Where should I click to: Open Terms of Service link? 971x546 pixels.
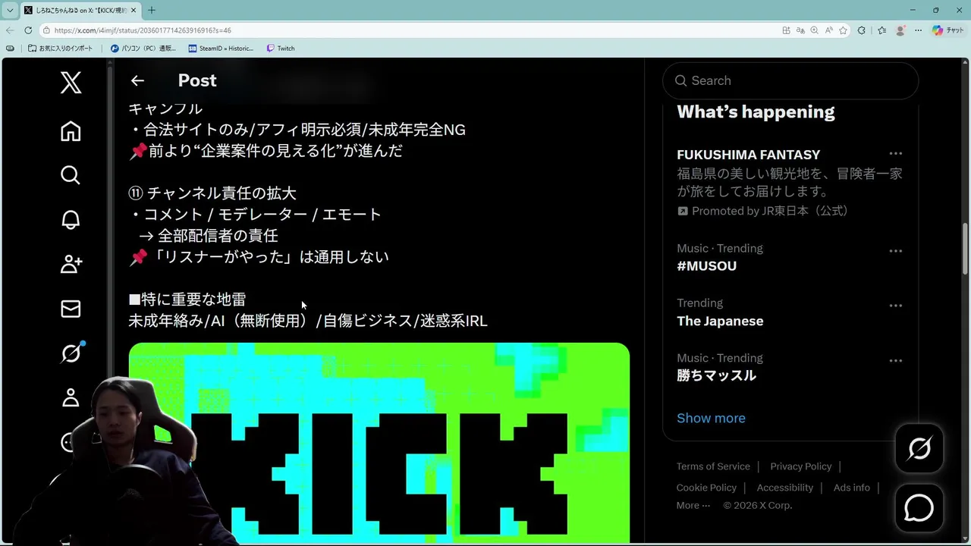(x=713, y=466)
